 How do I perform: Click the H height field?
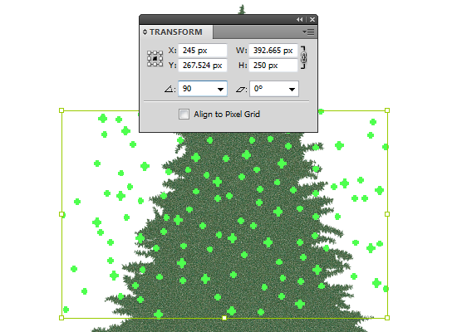coord(273,66)
